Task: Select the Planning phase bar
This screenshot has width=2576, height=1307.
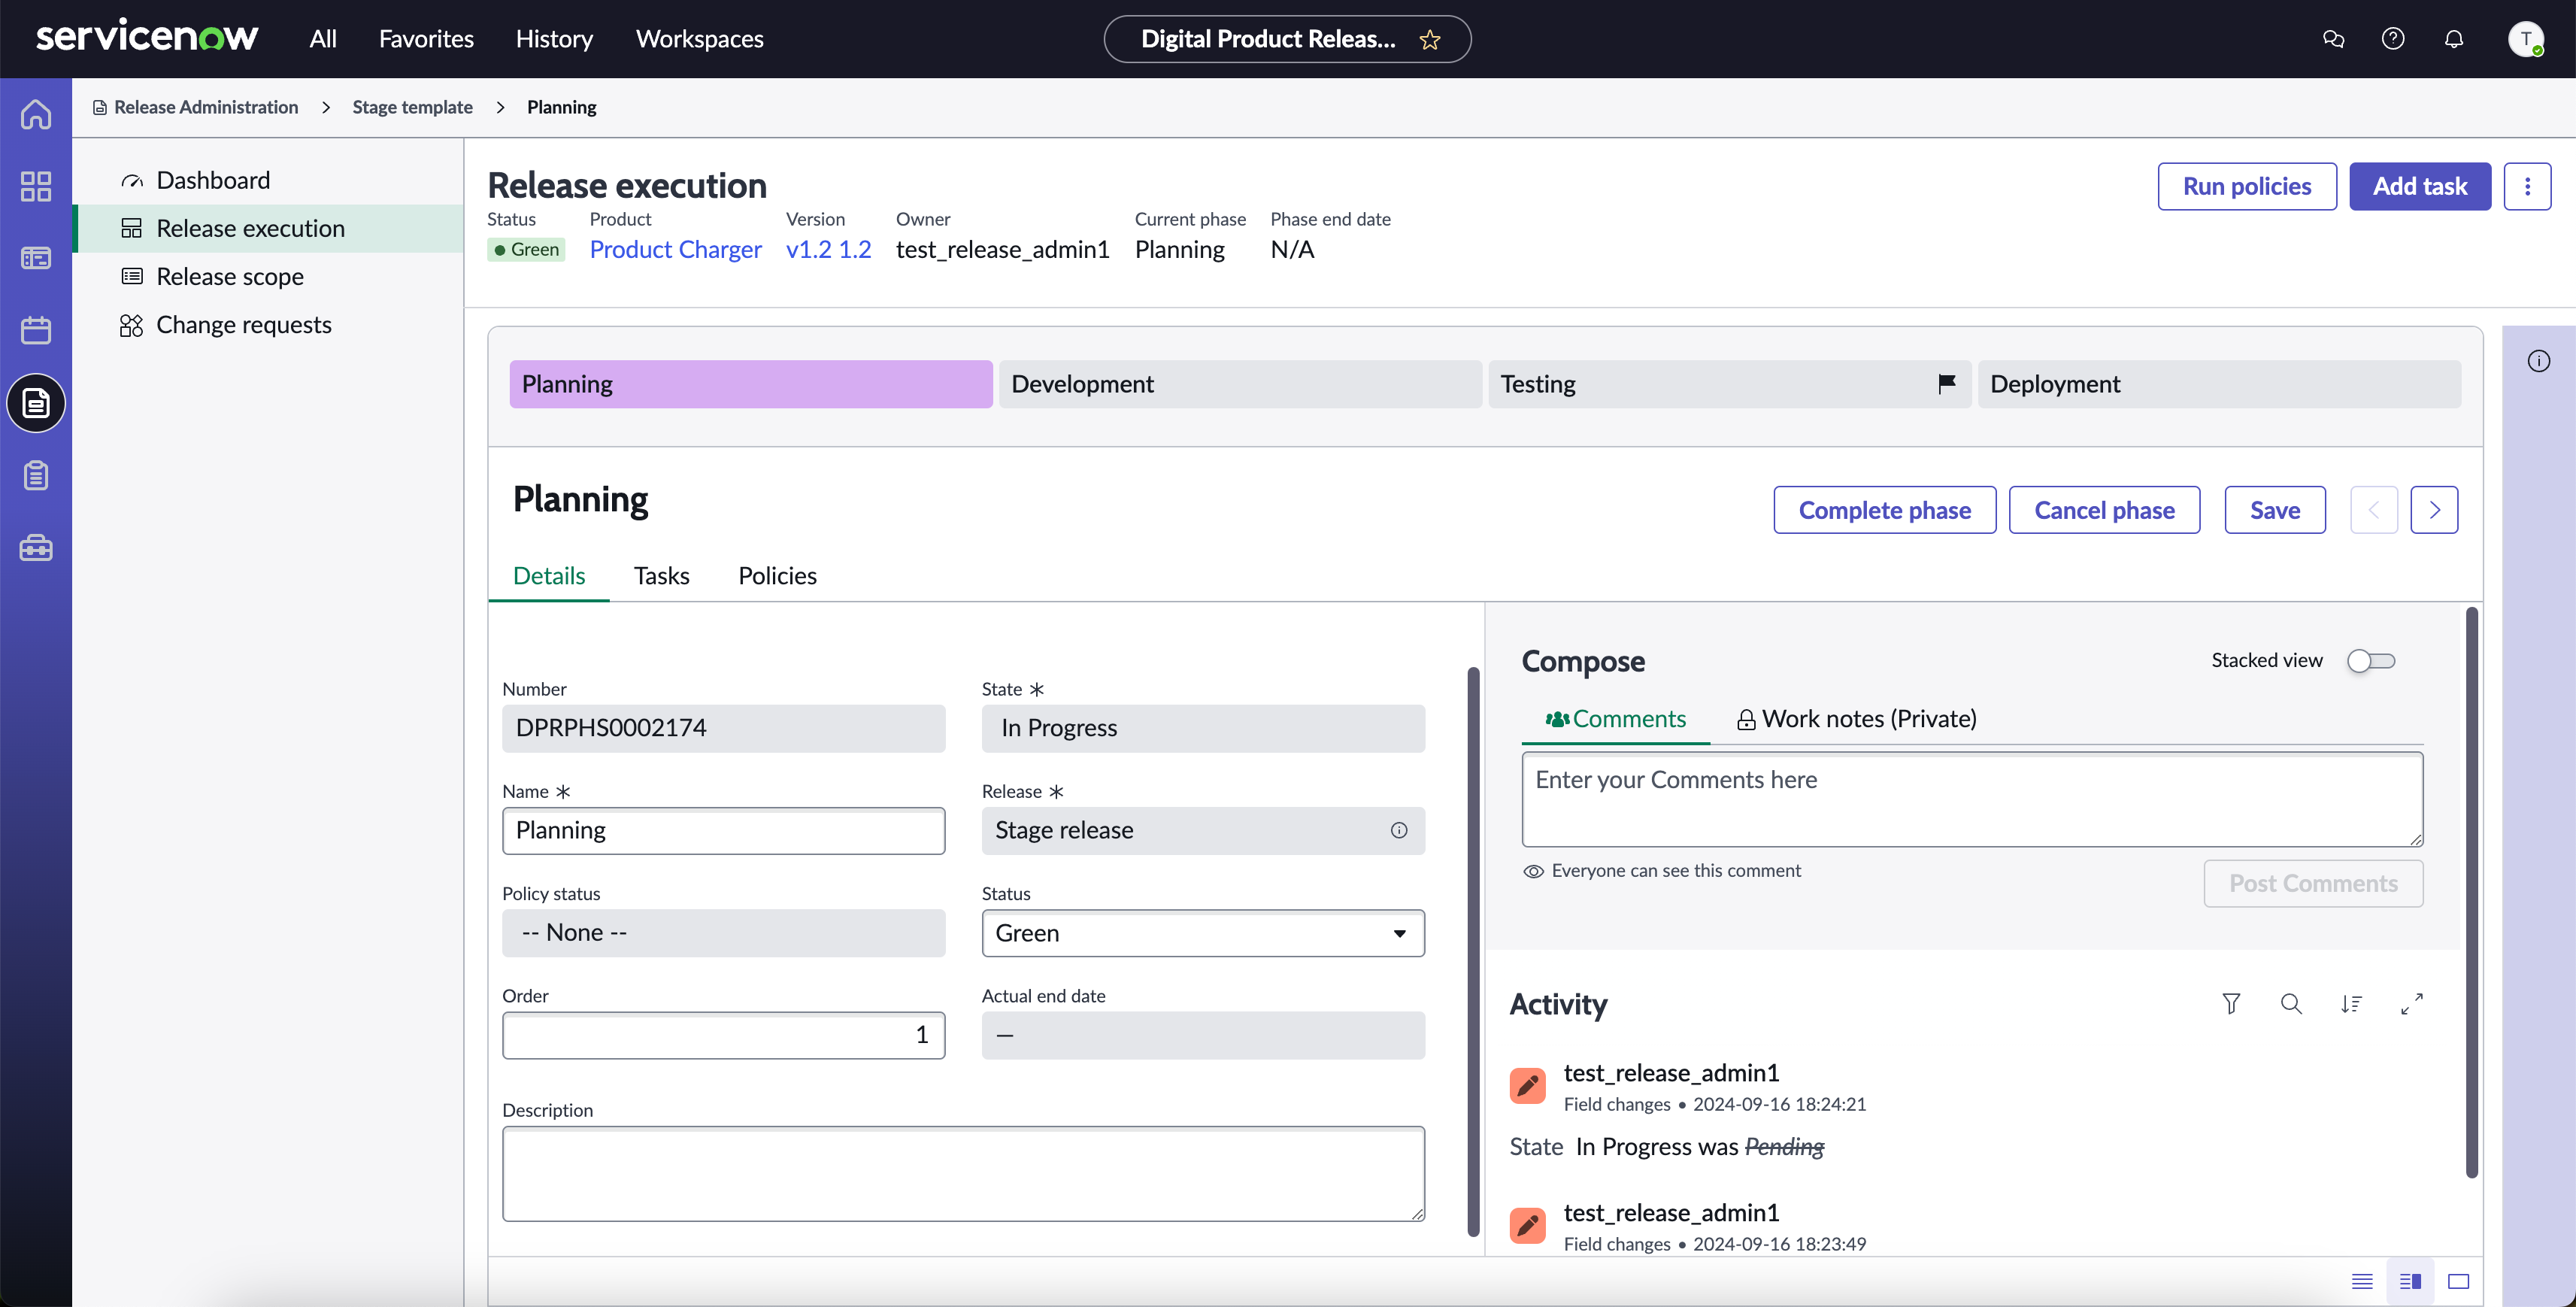Action: [750, 384]
